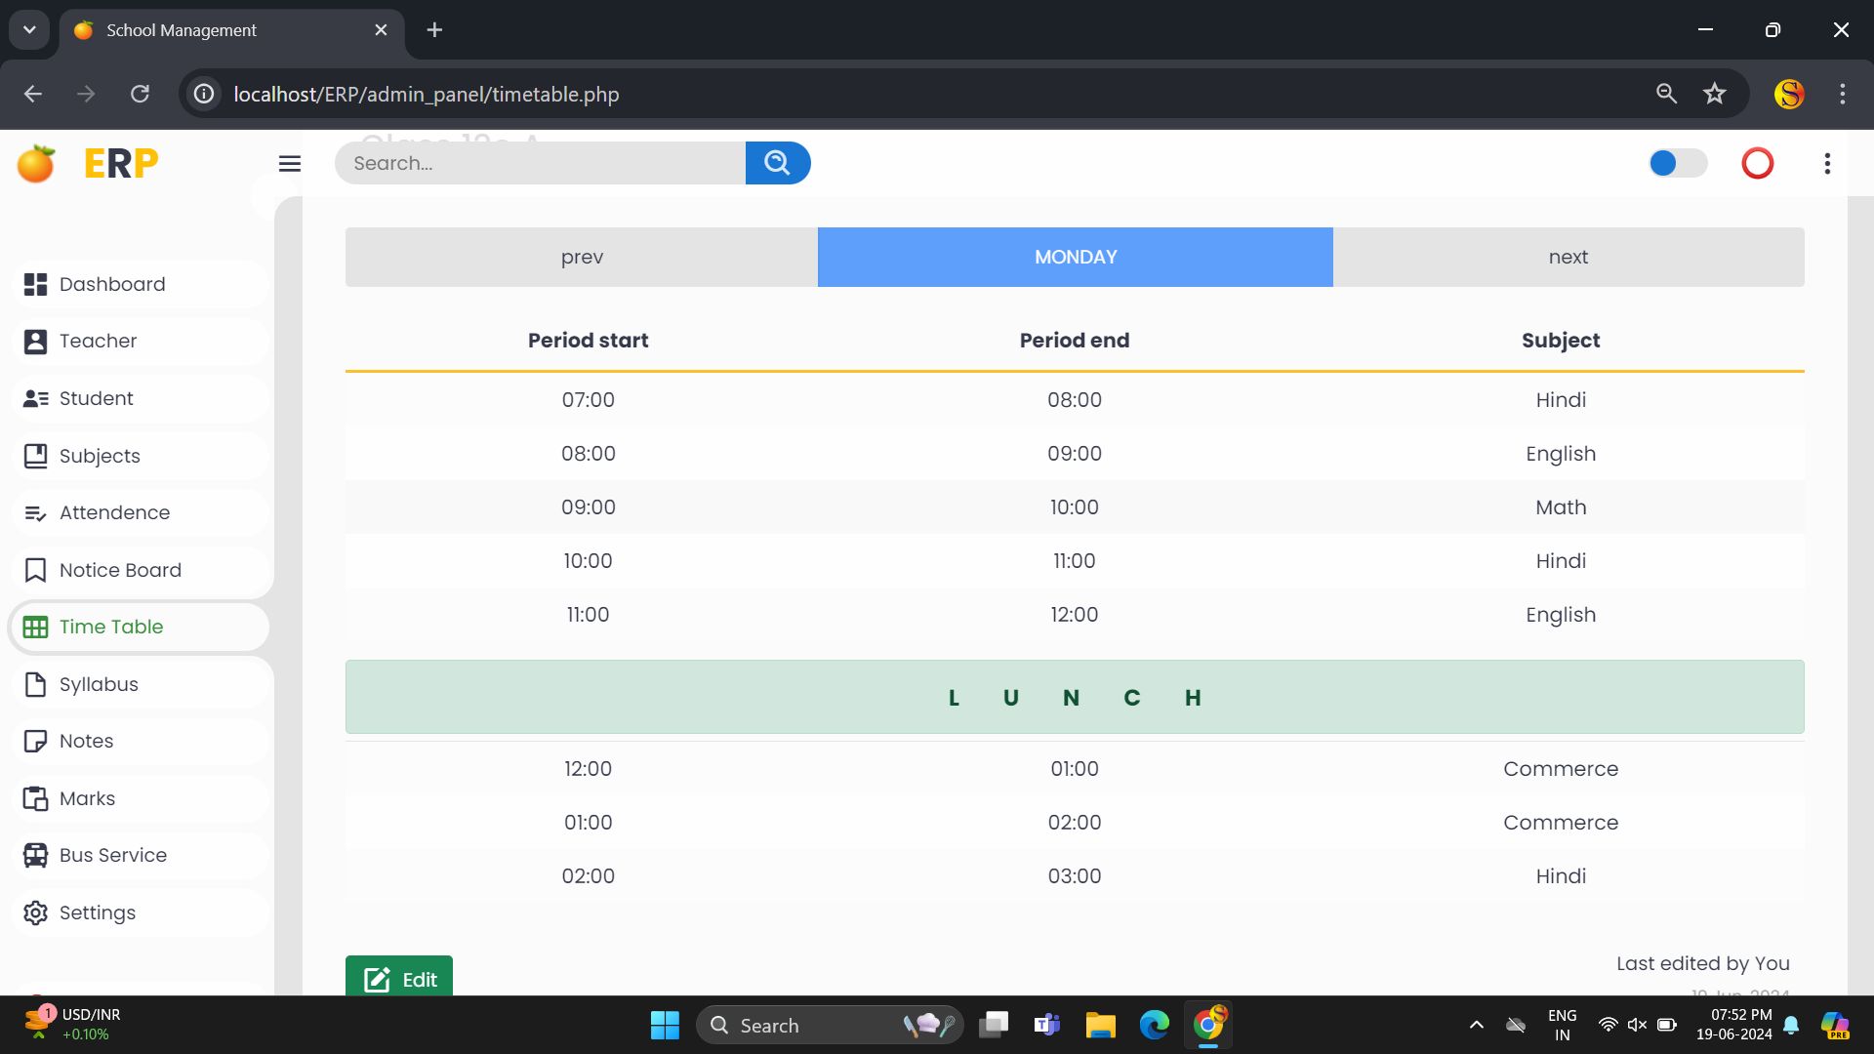Expand Chrome's tab search dropdown arrow

pos(29,29)
